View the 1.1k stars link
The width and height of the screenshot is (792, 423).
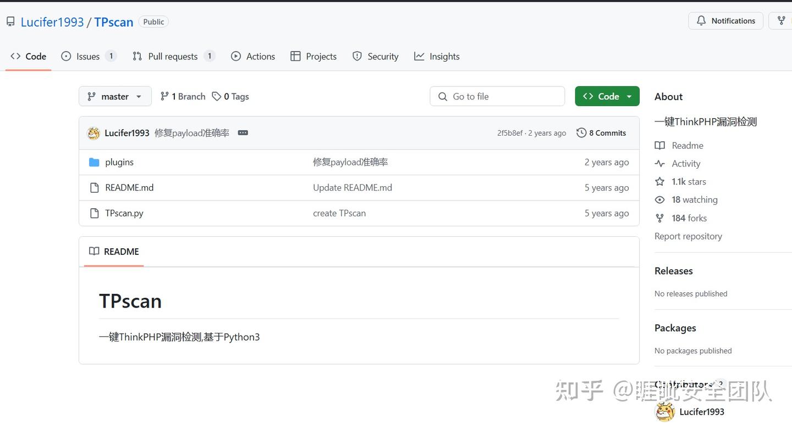[689, 182]
